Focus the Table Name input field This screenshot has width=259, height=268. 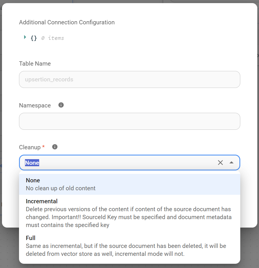click(129, 79)
